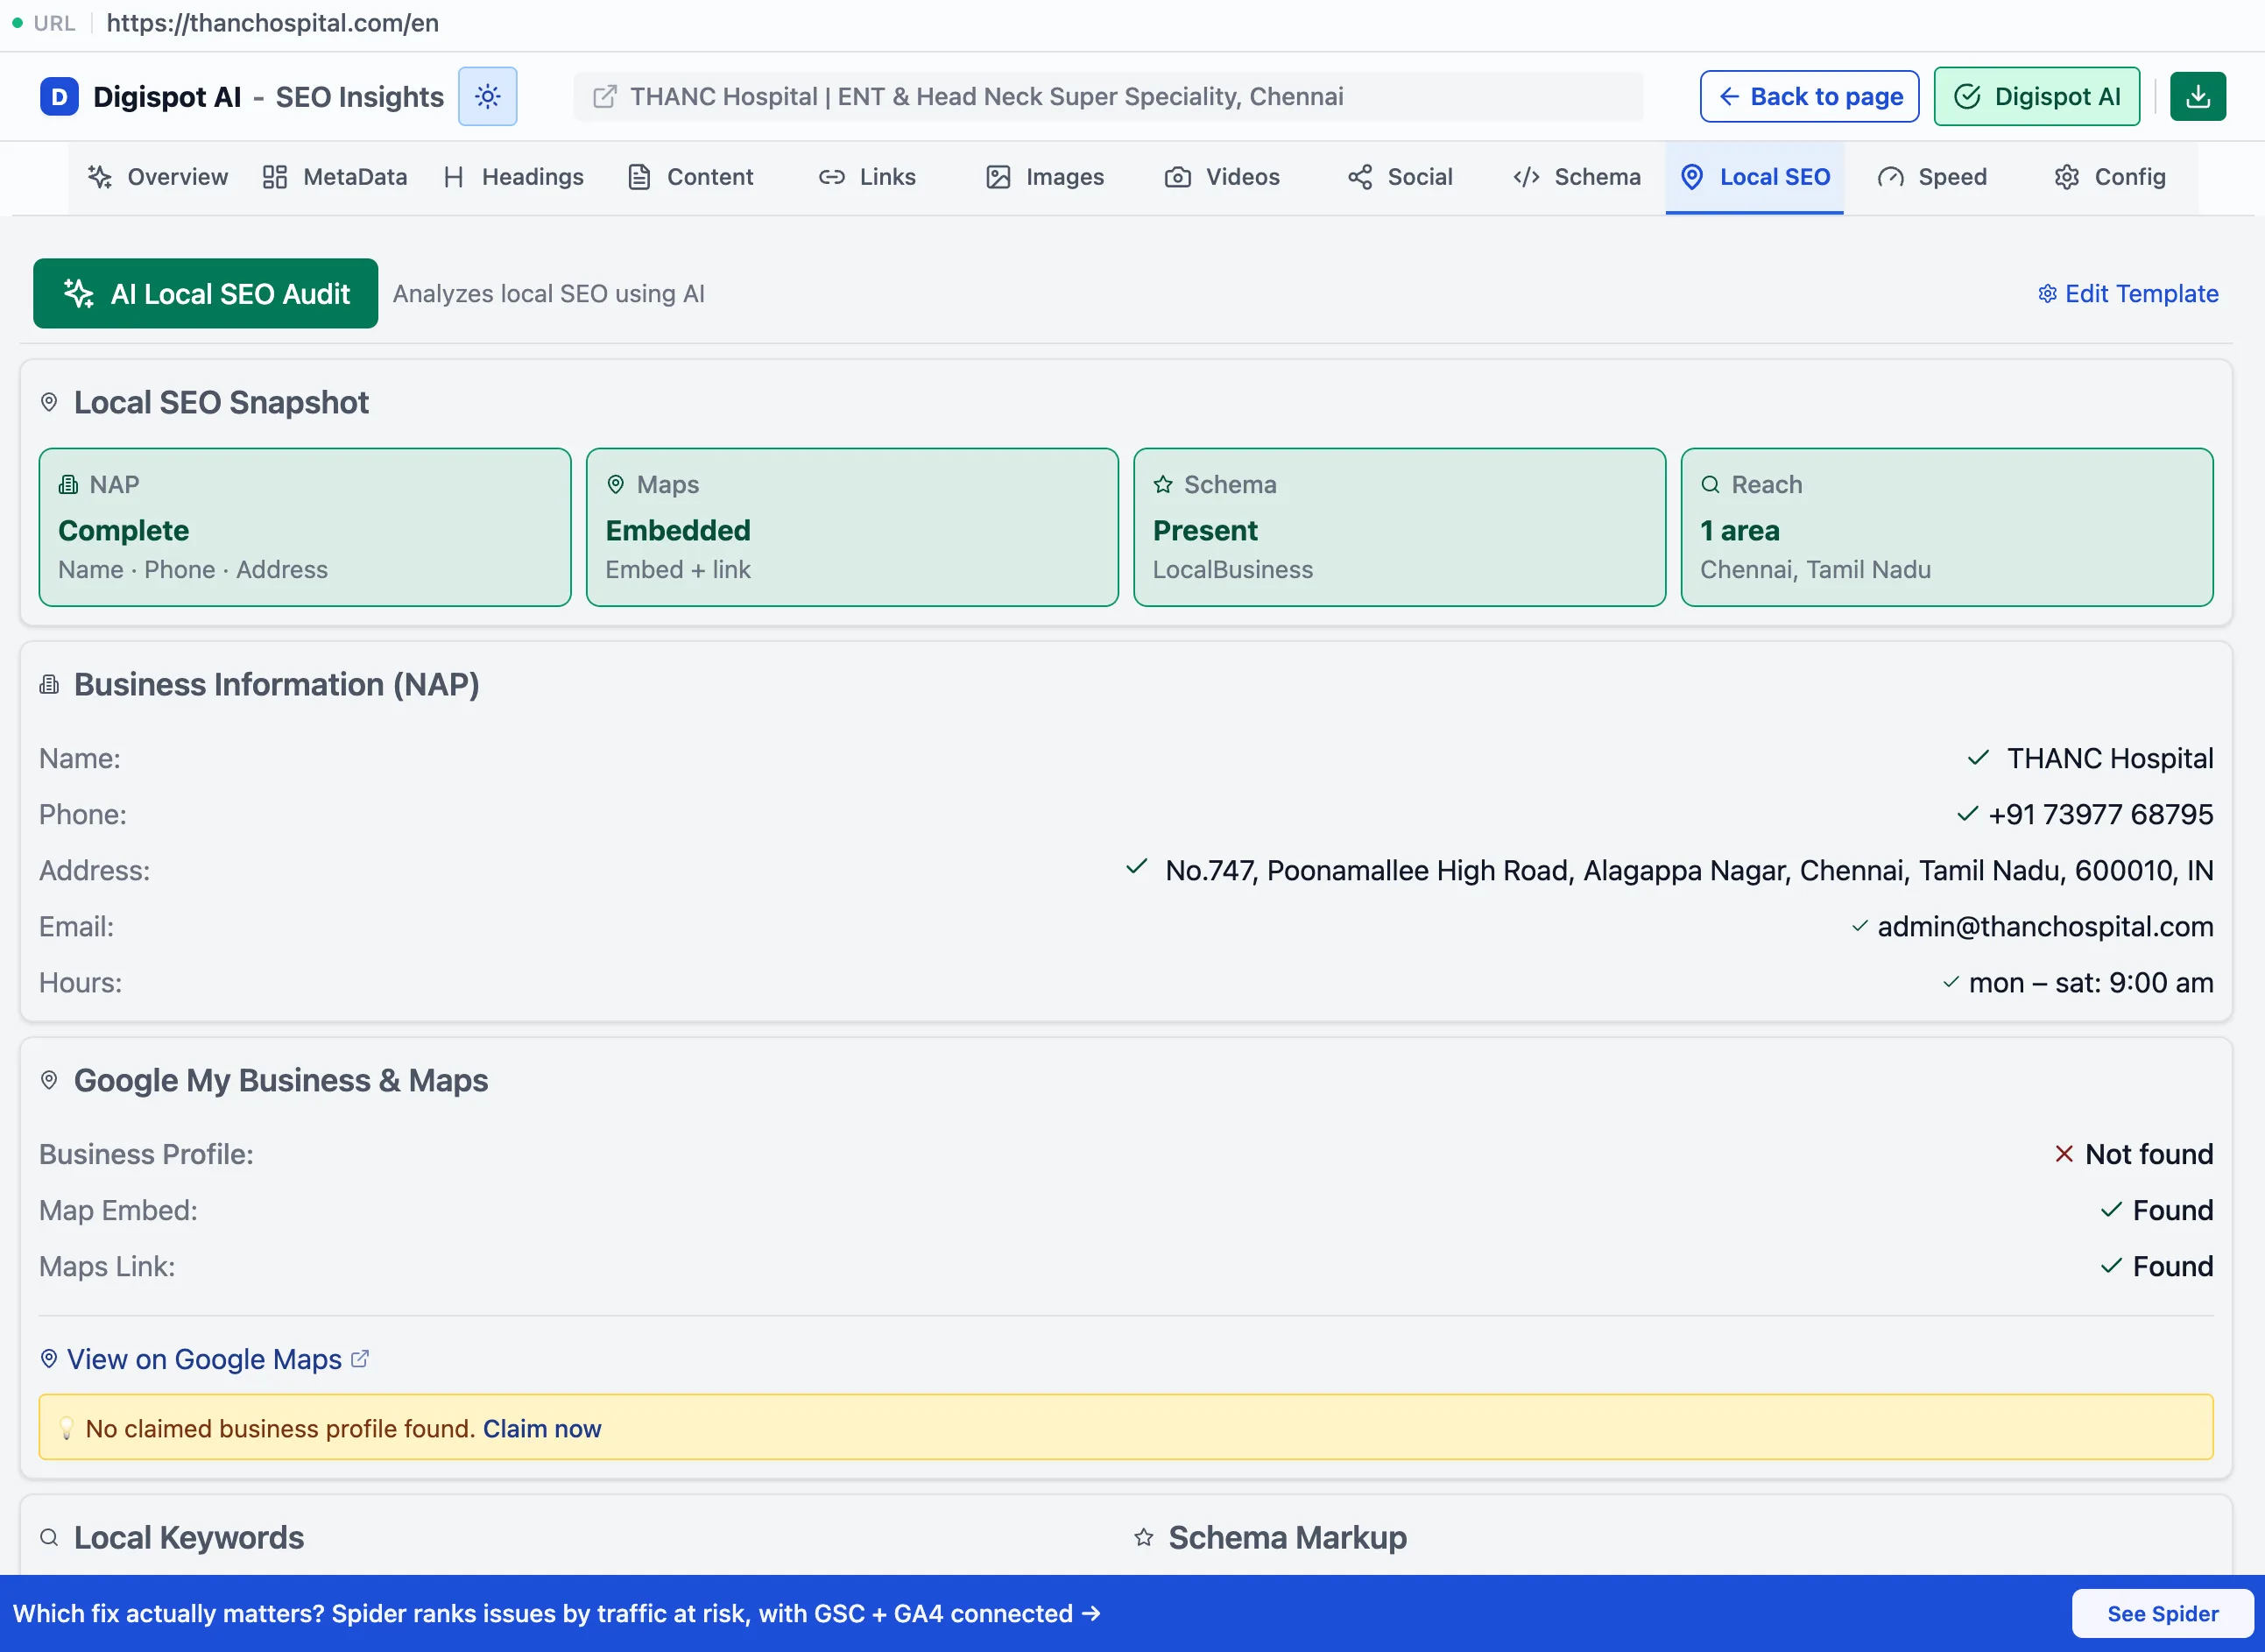Viewport: 2265px width, 1652px height.
Task: Click the share icon on Social tab
Action: [1360, 177]
